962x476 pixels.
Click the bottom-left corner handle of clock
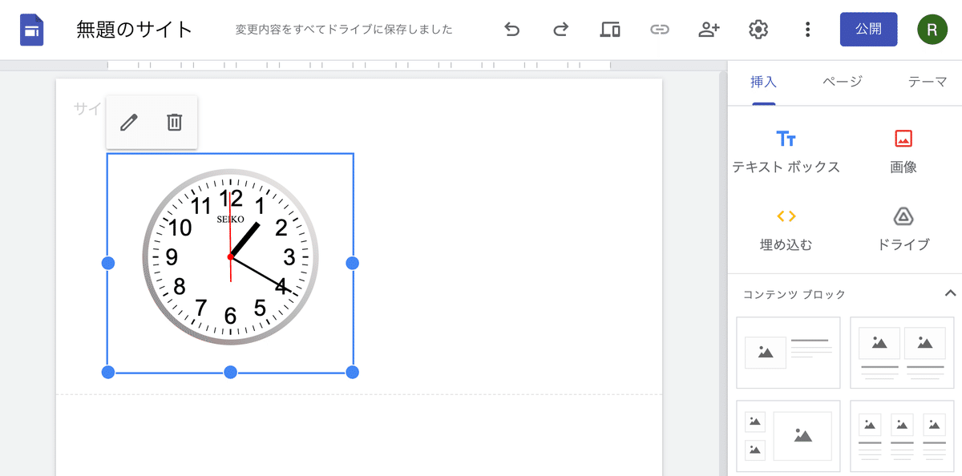(x=108, y=372)
